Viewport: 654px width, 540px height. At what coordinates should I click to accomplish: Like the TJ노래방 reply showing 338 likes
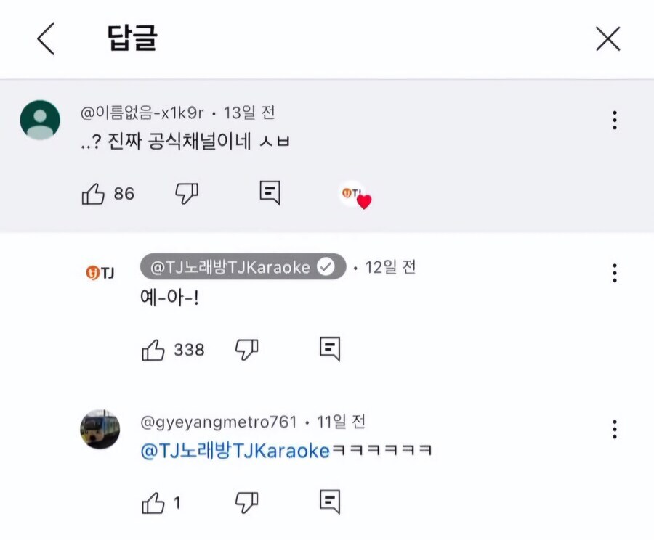(154, 348)
